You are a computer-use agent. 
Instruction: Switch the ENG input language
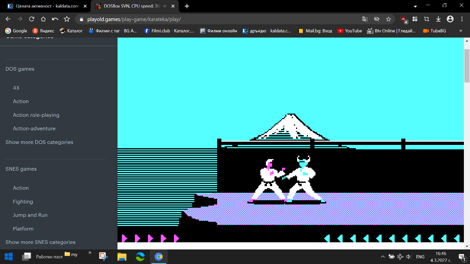[x=420, y=257]
